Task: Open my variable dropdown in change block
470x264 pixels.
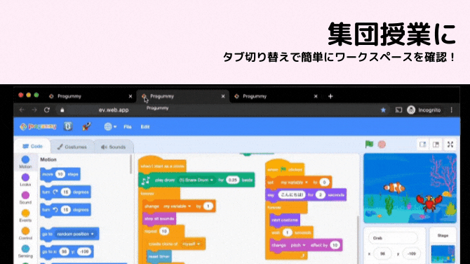Action: 177,206
